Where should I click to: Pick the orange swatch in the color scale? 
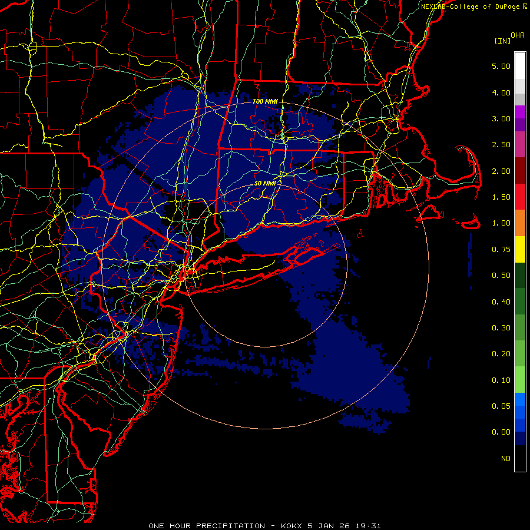click(520, 223)
